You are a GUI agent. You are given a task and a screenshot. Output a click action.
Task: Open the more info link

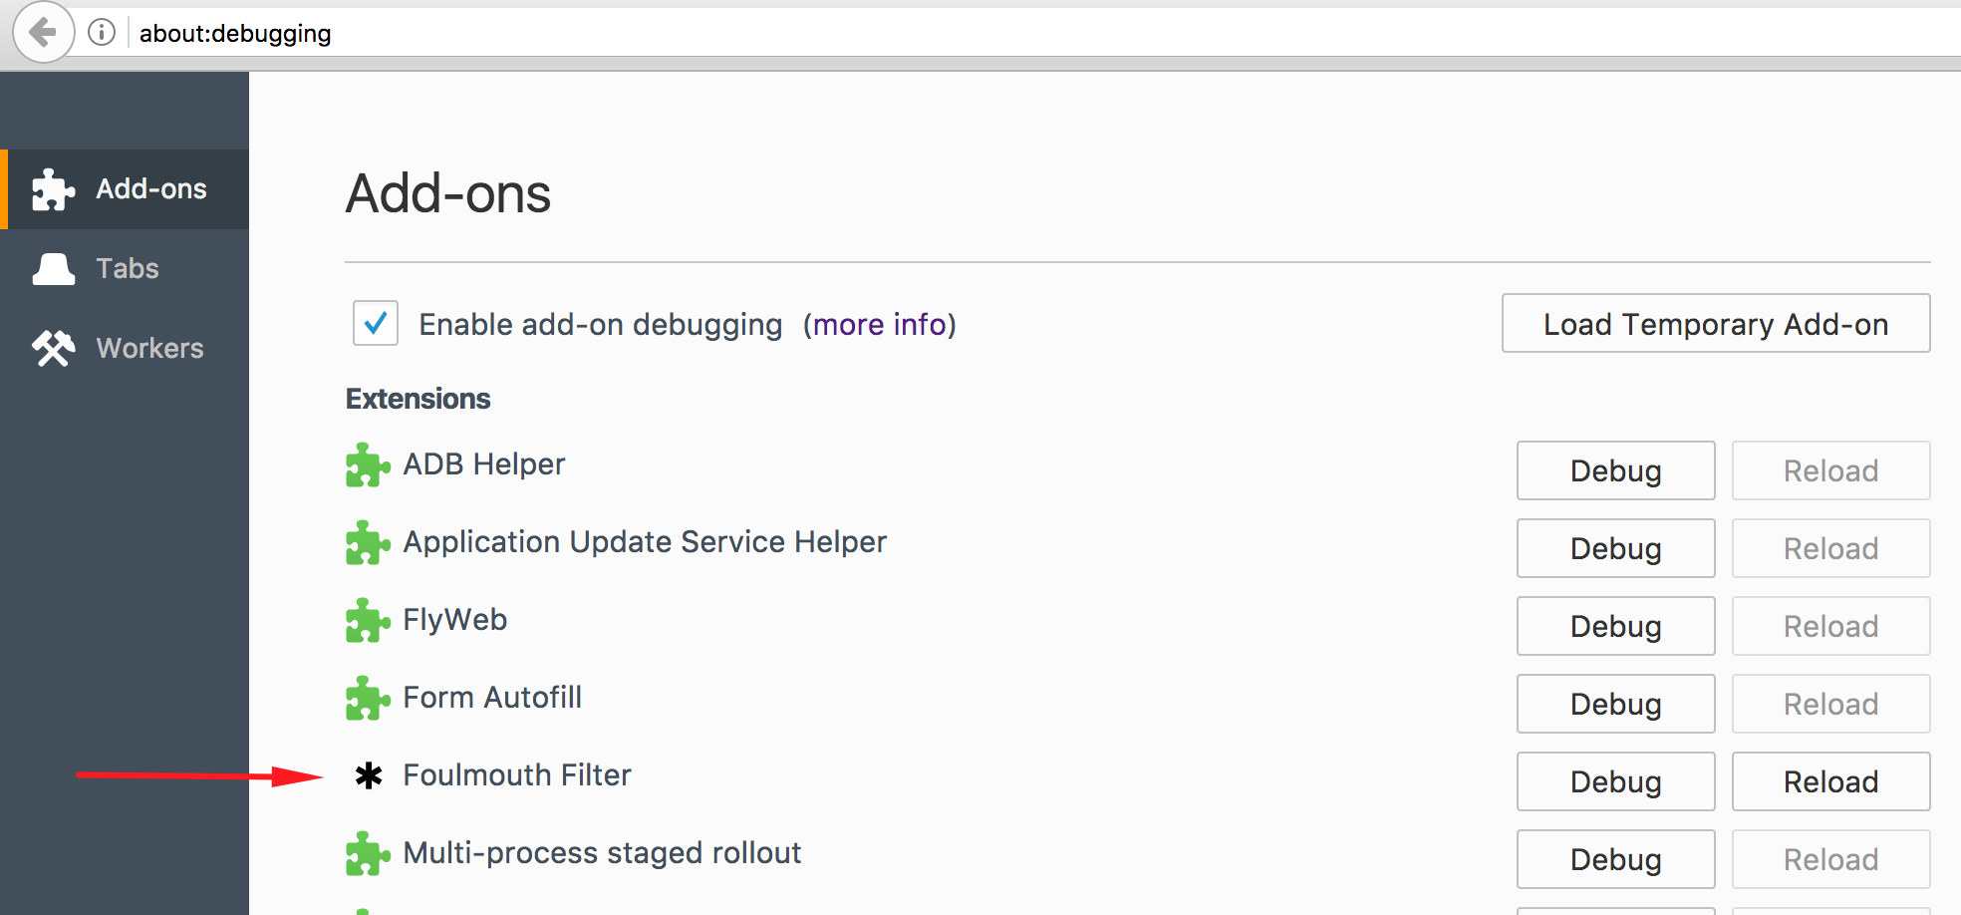(x=880, y=324)
